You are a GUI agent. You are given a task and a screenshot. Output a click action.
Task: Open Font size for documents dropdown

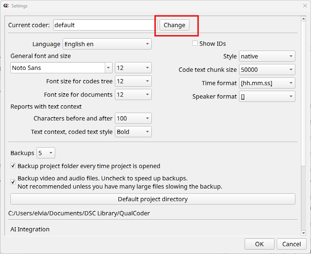pos(133,94)
